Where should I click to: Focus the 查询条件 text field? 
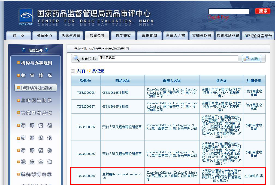pos(168,58)
